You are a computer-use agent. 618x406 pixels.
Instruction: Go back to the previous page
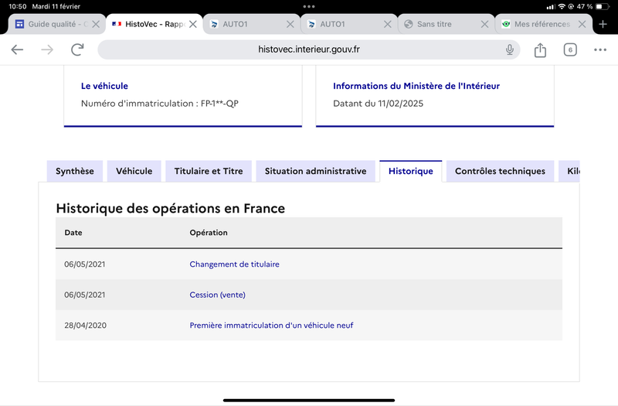point(17,49)
